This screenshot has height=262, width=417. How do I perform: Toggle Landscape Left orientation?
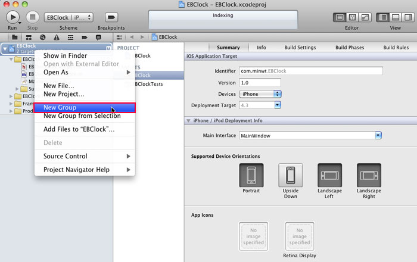330,176
